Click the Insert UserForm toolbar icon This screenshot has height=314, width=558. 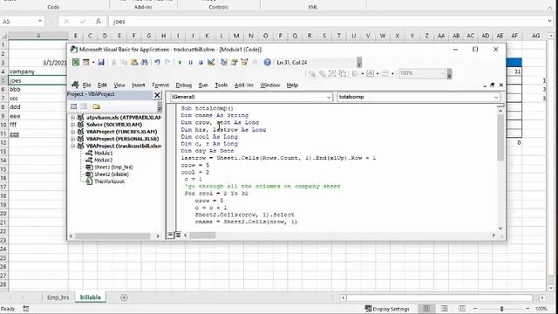[86, 62]
